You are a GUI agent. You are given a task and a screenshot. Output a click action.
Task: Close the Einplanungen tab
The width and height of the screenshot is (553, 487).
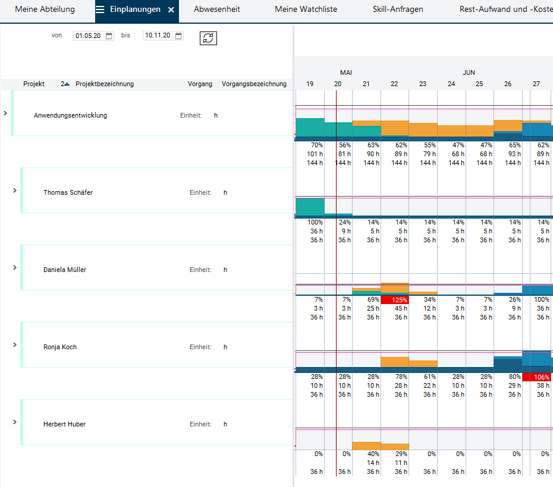[x=171, y=10]
